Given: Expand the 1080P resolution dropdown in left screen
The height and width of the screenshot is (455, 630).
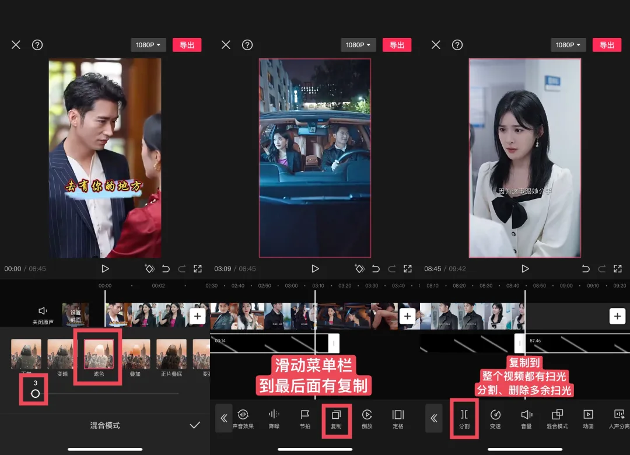Looking at the screenshot, I should click(148, 45).
